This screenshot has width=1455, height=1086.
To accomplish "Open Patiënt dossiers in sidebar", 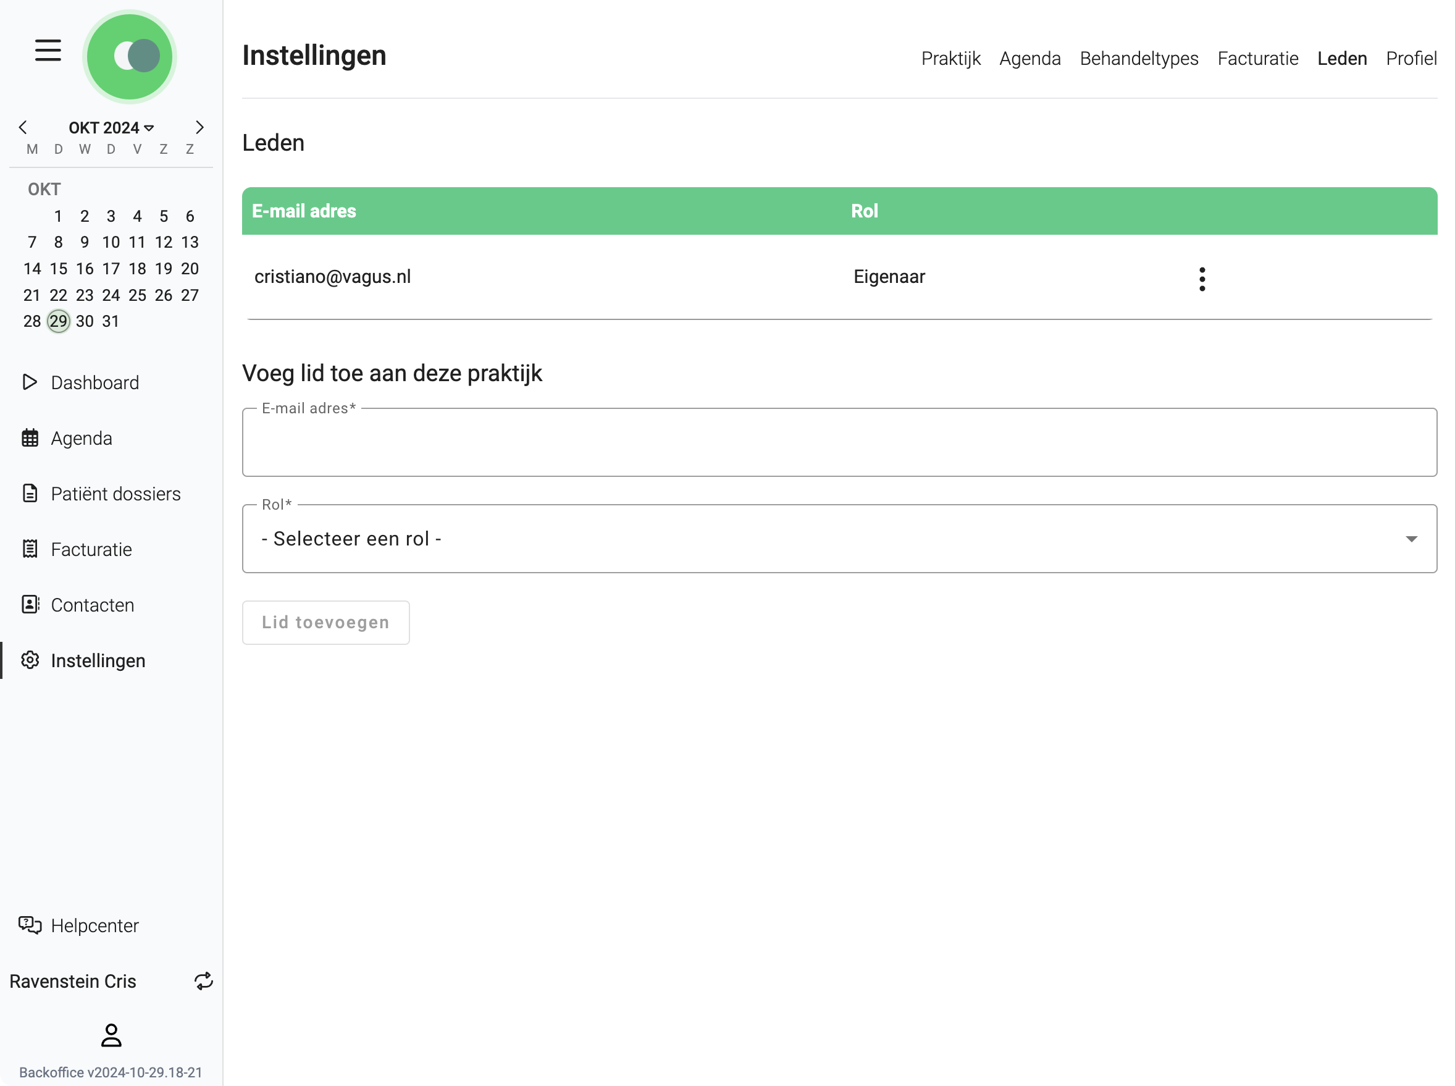I will (115, 494).
